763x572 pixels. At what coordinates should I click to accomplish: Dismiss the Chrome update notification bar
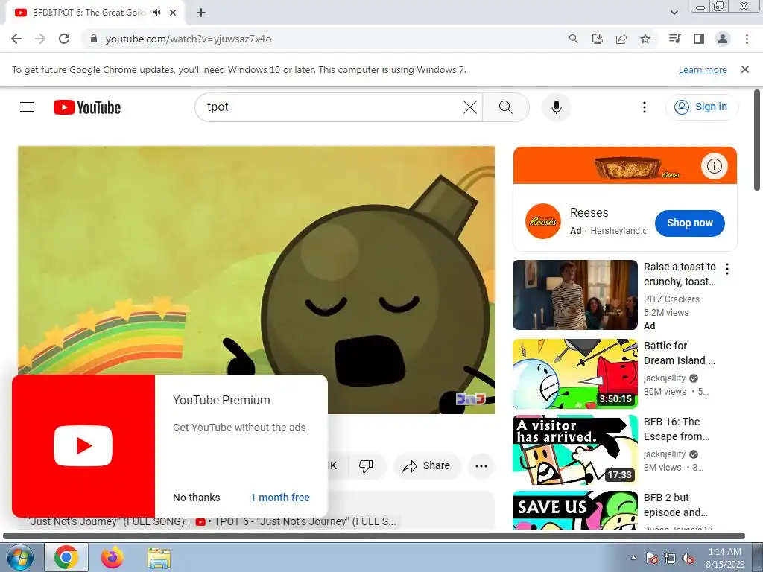[x=745, y=69]
